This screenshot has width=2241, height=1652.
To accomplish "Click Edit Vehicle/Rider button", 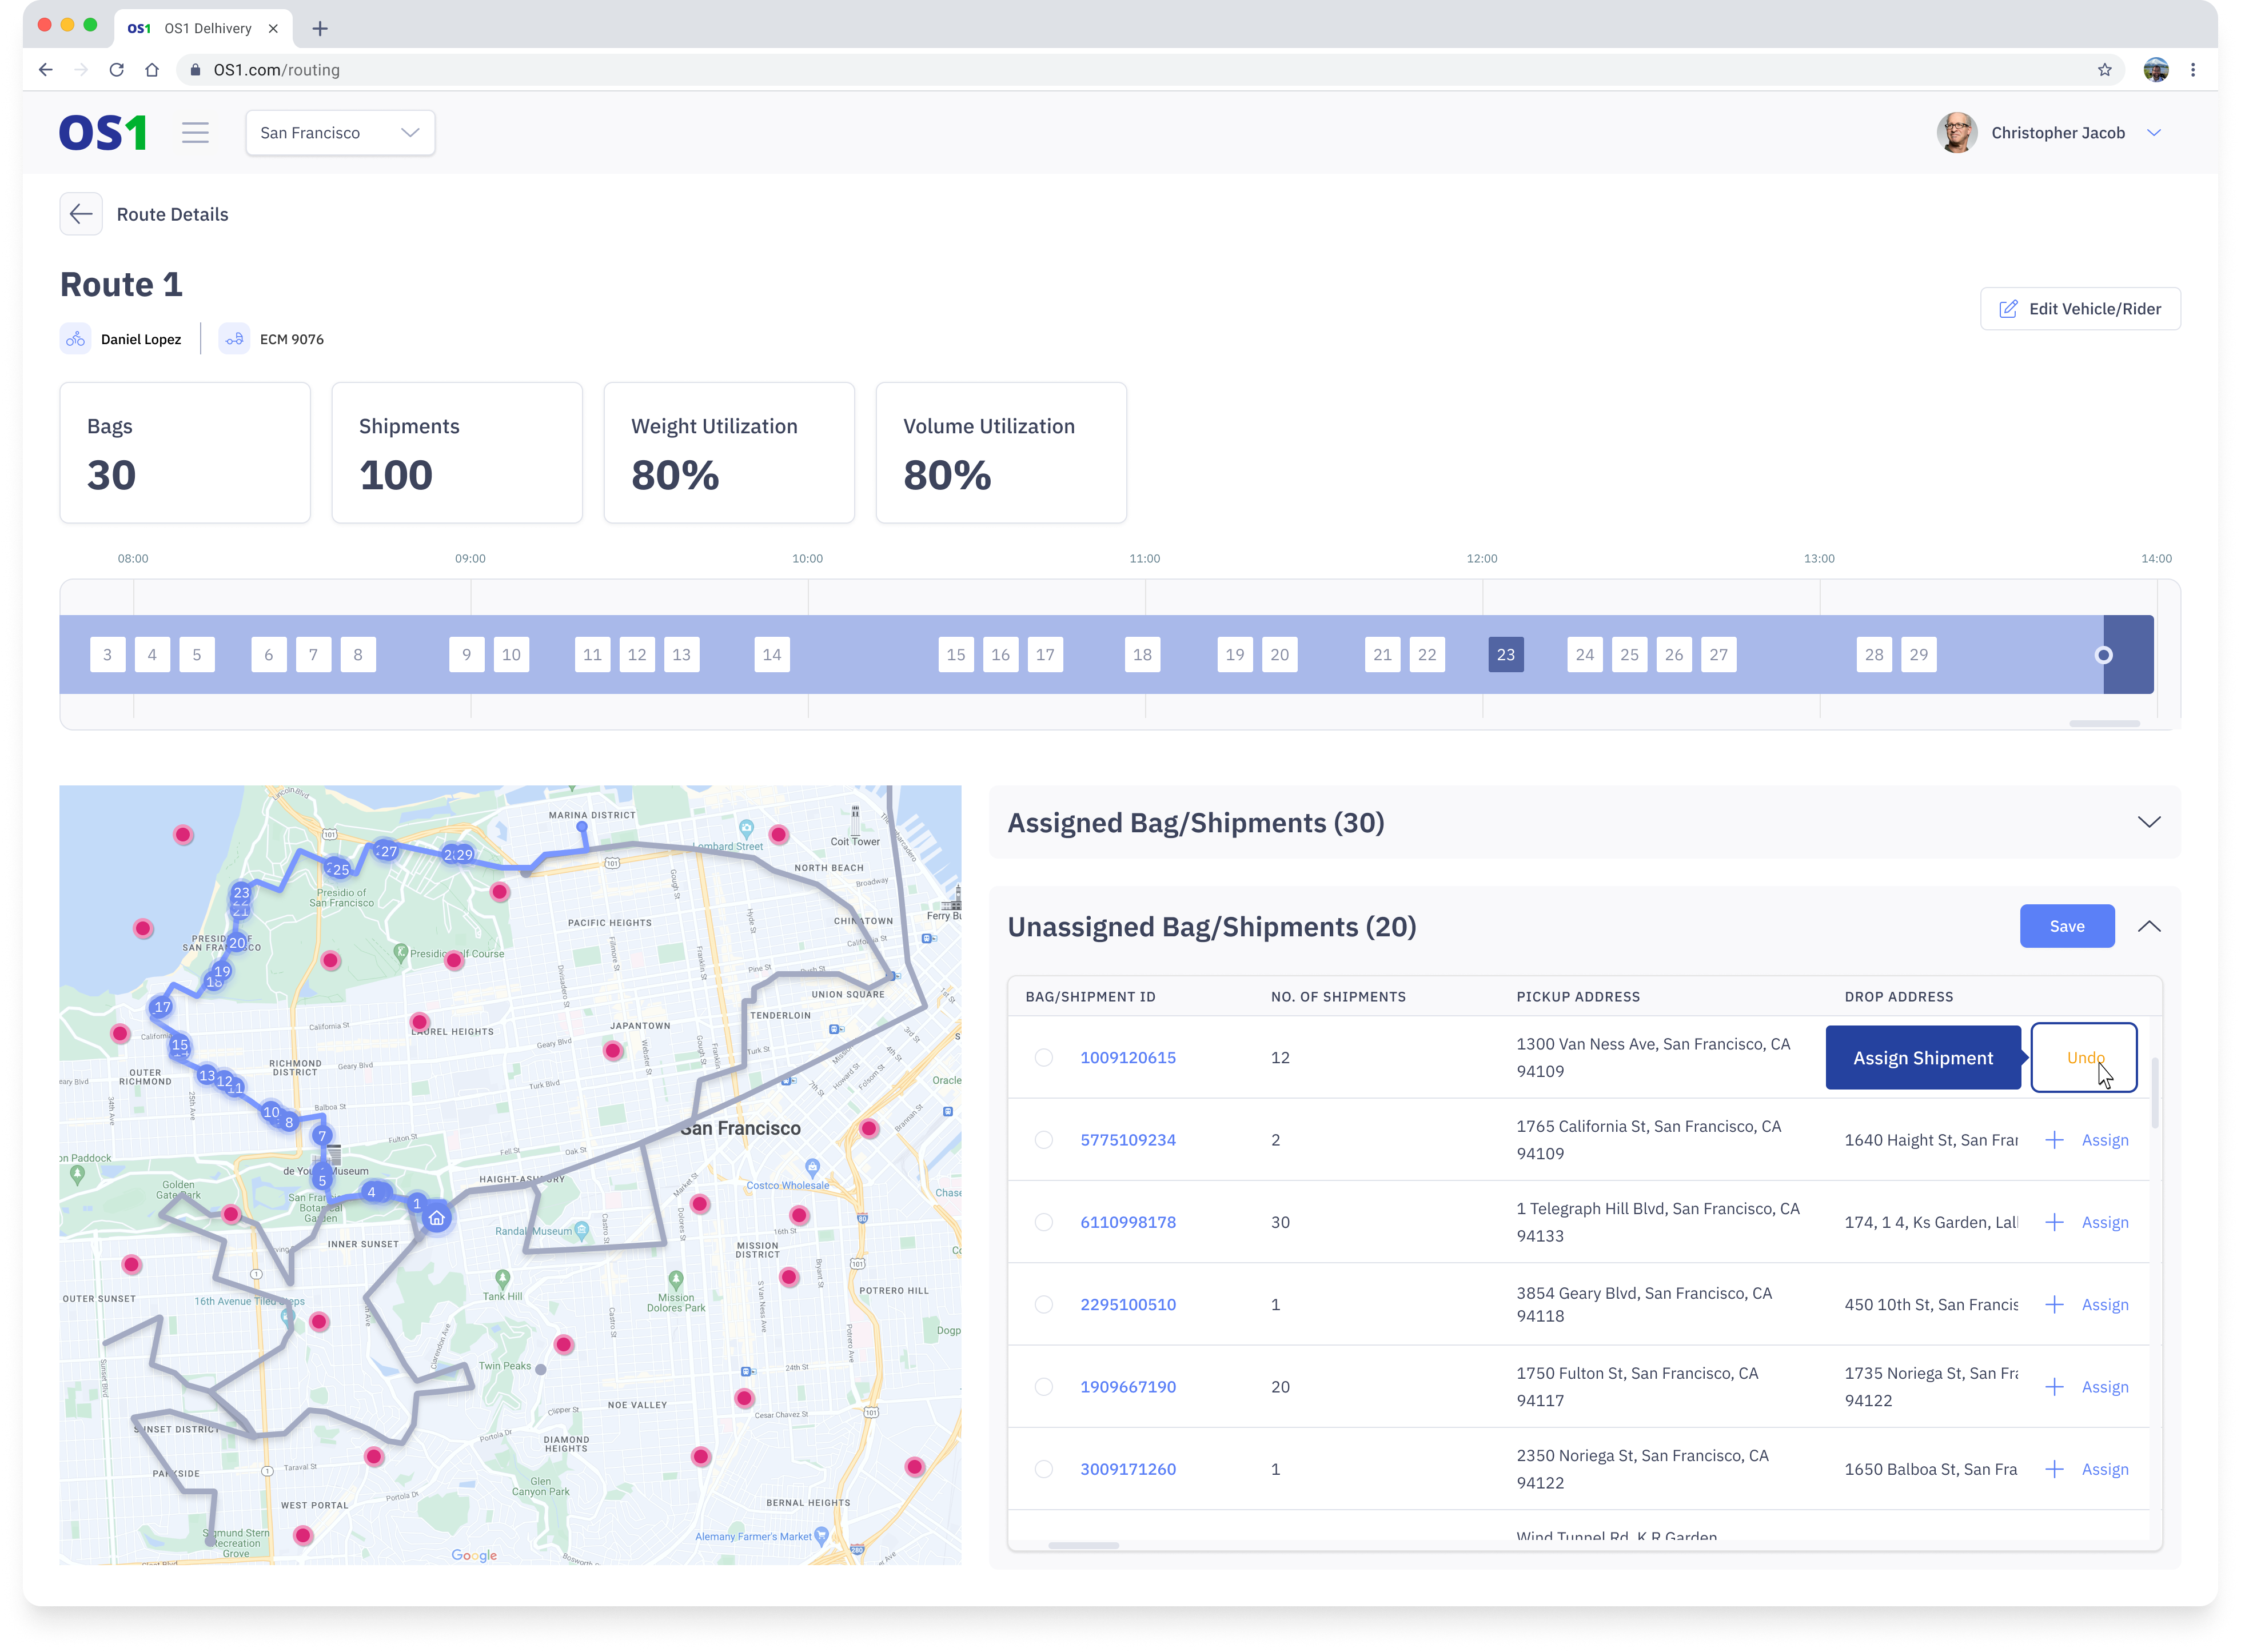I will [2079, 309].
